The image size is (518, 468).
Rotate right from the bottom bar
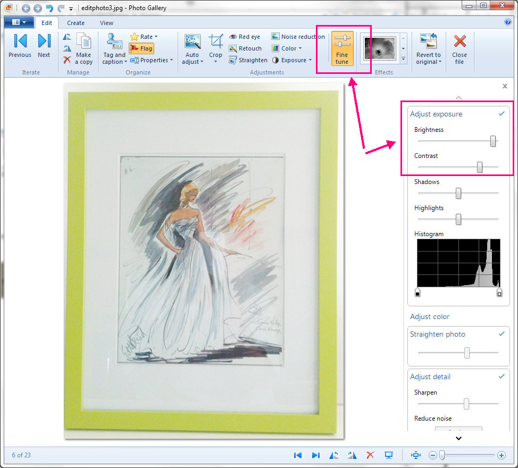352,455
